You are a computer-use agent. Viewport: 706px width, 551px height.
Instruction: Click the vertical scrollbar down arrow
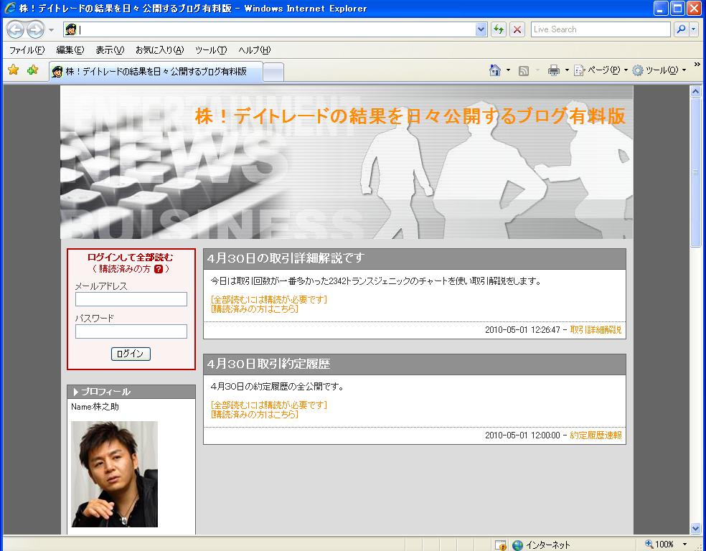point(695,528)
